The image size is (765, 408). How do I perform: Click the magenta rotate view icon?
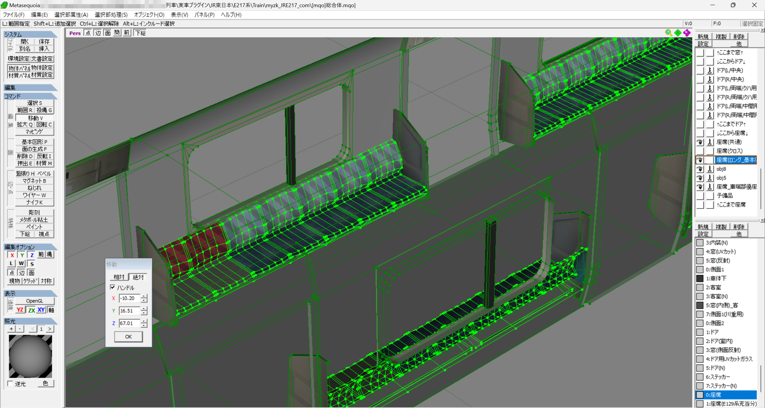(687, 33)
